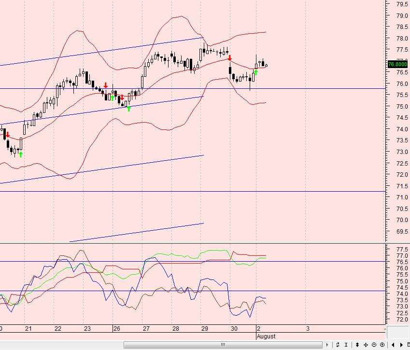Click the zoom in magnifier icon
The height and width of the screenshot is (350, 410).
click(382, 345)
